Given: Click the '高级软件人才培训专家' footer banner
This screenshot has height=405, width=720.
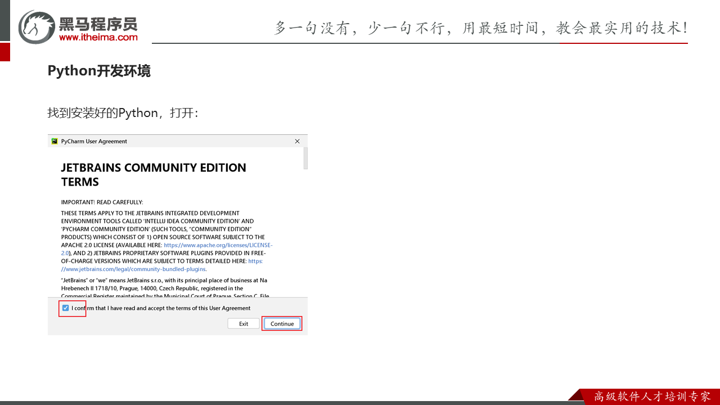Looking at the screenshot, I should [652, 397].
